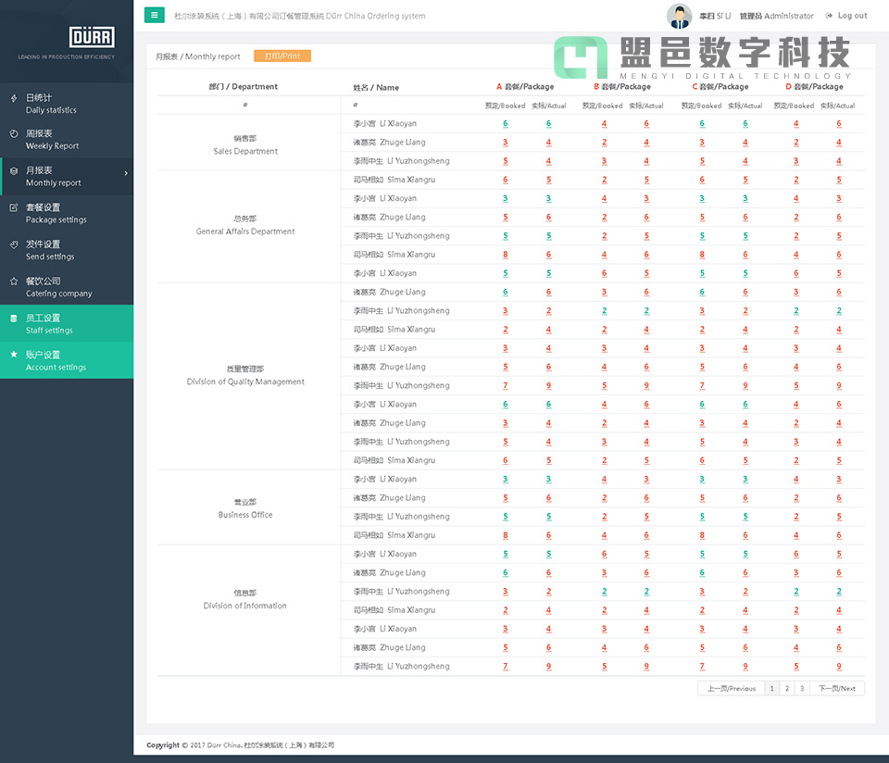Click the Staff settings sidebar icon
The width and height of the screenshot is (889, 763).
point(12,318)
